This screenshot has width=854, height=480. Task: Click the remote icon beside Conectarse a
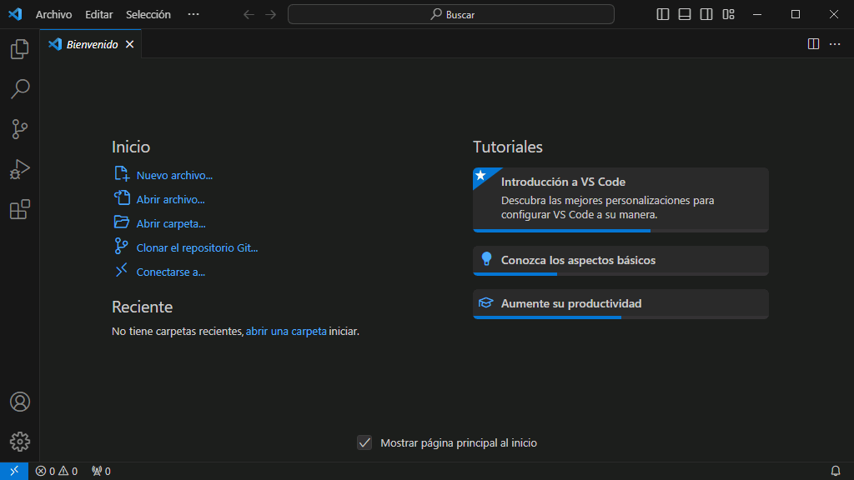[x=121, y=270]
